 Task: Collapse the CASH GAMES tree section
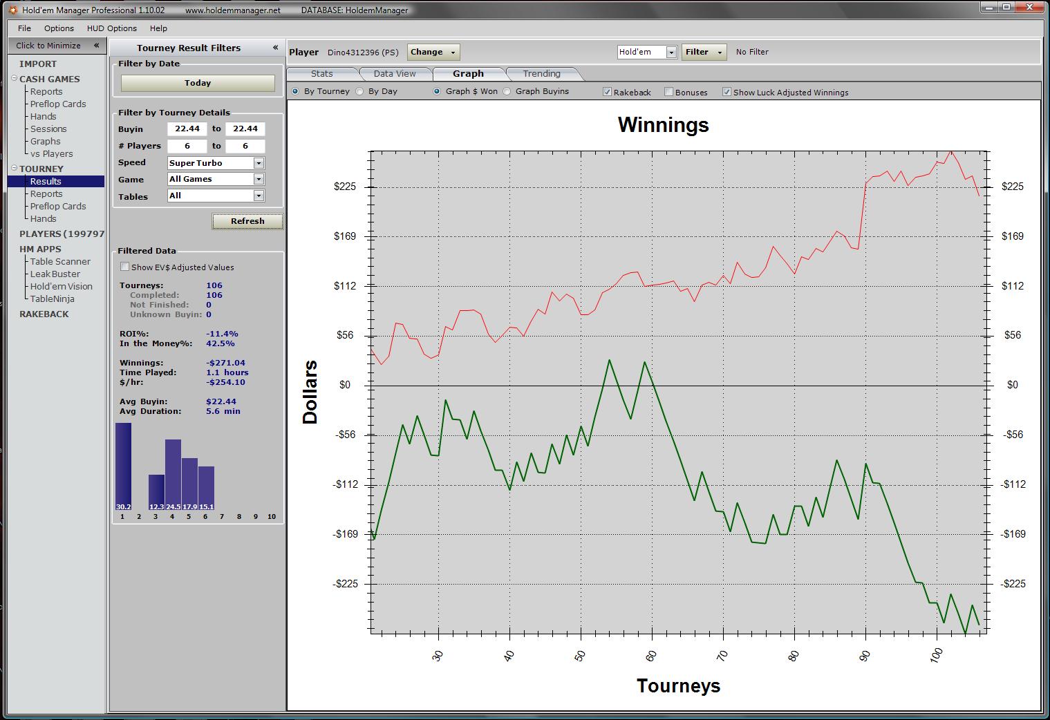click(x=15, y=78)
